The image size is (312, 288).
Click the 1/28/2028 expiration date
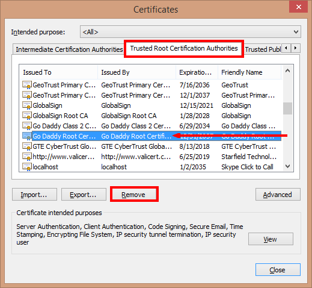[195, 116]
